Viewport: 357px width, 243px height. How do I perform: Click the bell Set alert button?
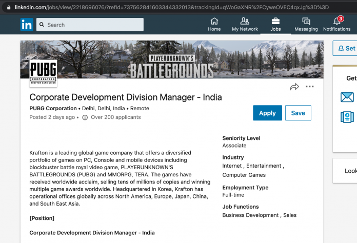[345, 48]
